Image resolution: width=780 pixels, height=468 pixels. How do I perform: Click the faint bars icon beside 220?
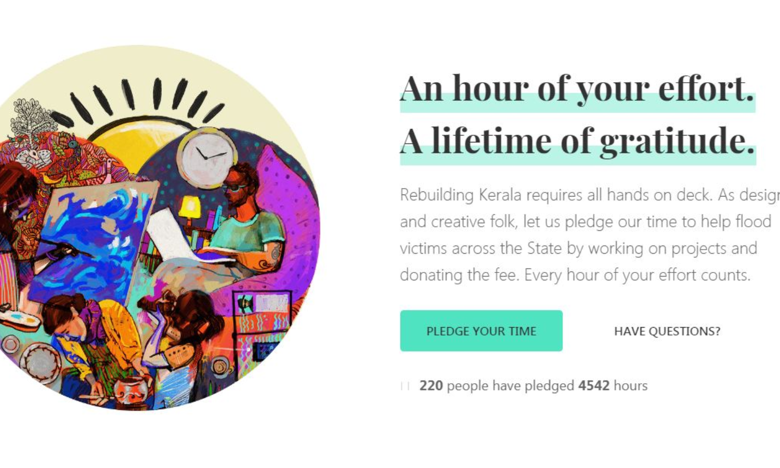[x=405, y=386]
